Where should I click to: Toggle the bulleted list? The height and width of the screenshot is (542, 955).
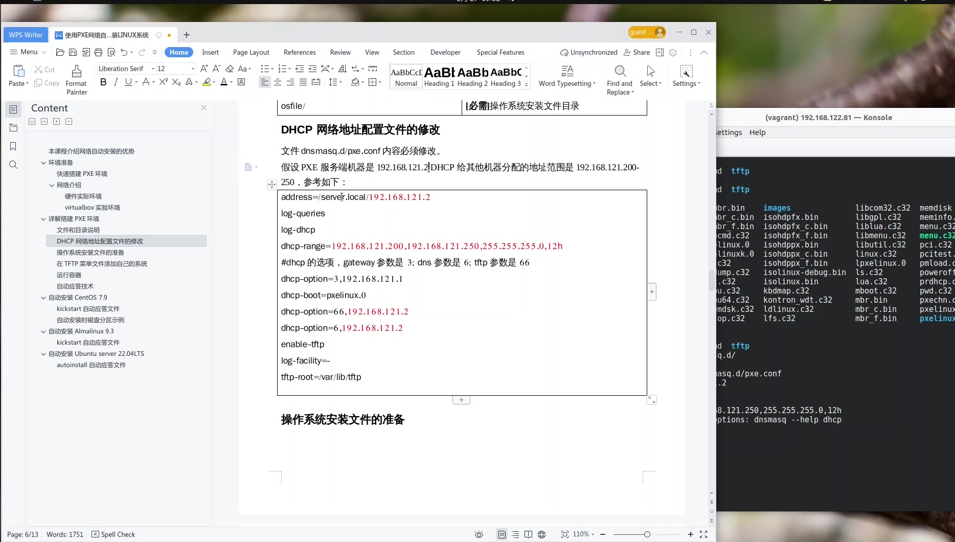pyautogui.click(x=264, y=68)
